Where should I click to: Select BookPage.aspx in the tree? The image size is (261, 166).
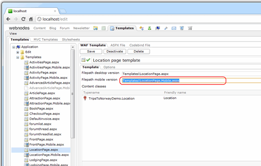pos(41,109)
